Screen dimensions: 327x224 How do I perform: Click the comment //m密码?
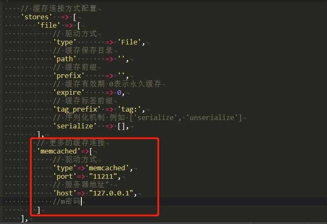click(x=67, y=201)
